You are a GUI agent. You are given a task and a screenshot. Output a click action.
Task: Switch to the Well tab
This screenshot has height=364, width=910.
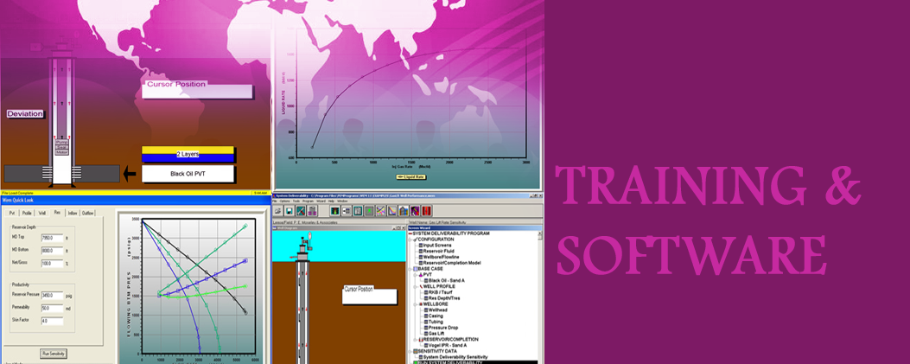click(x=41, y=213)
